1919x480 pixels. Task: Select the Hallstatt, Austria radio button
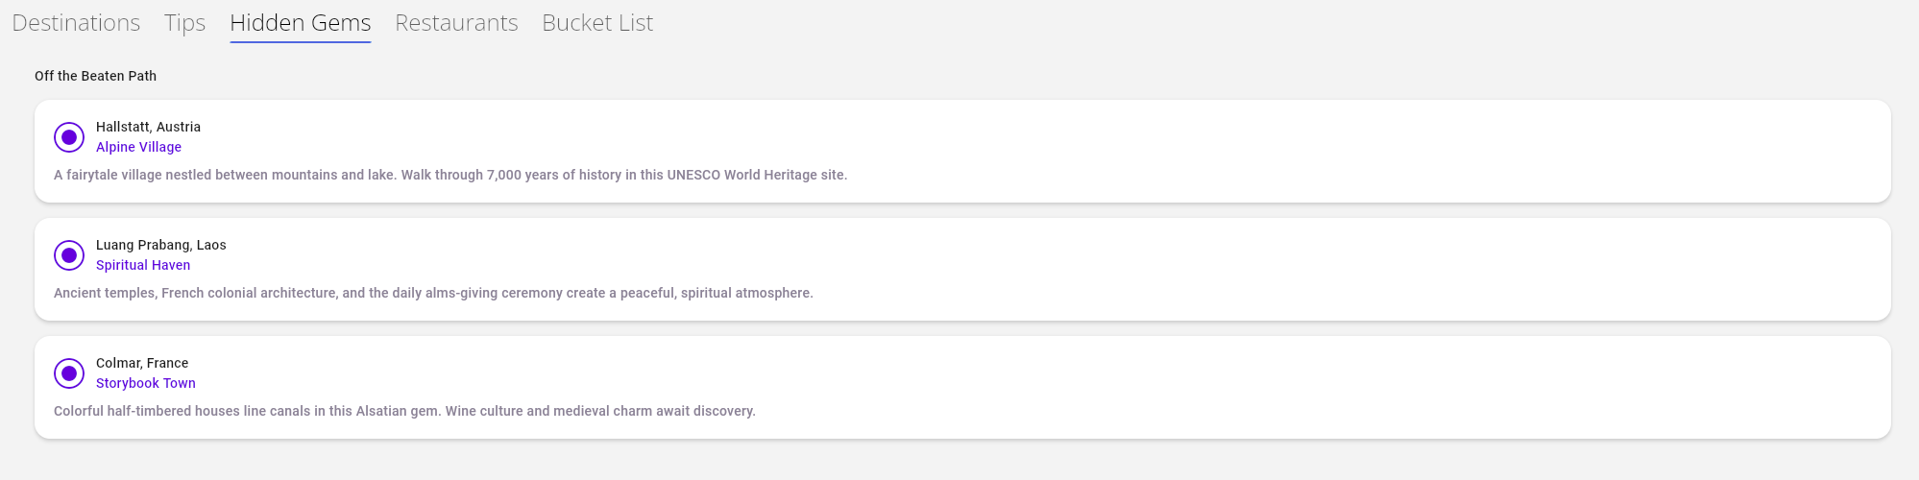[69, 137]
